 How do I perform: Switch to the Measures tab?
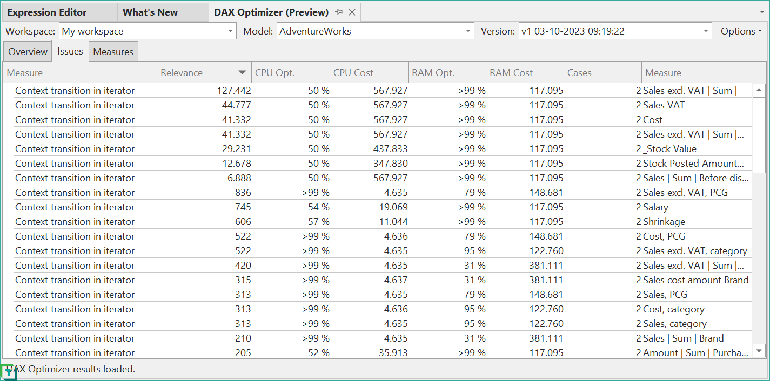113,51
